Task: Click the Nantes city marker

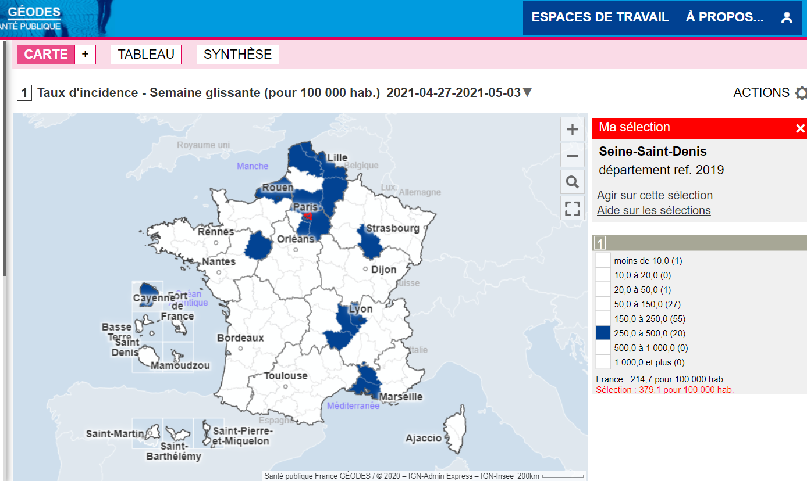Action: tap(219, 272)
